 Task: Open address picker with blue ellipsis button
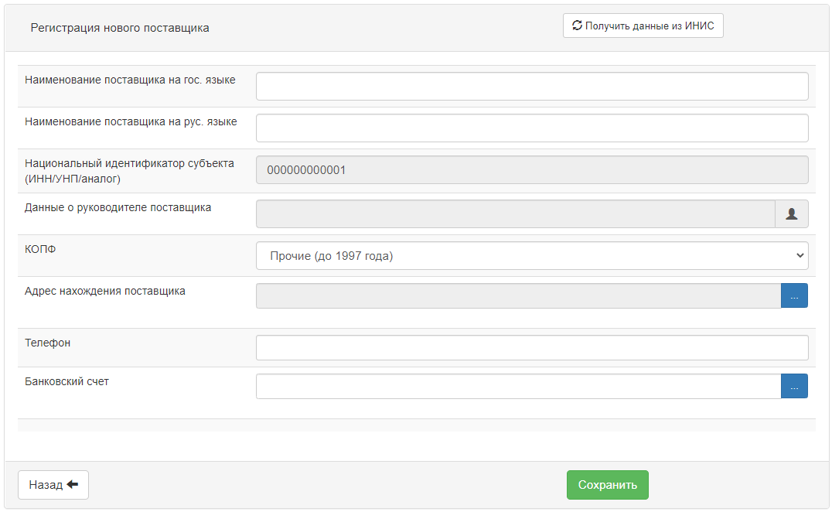(x=794, y=295)
